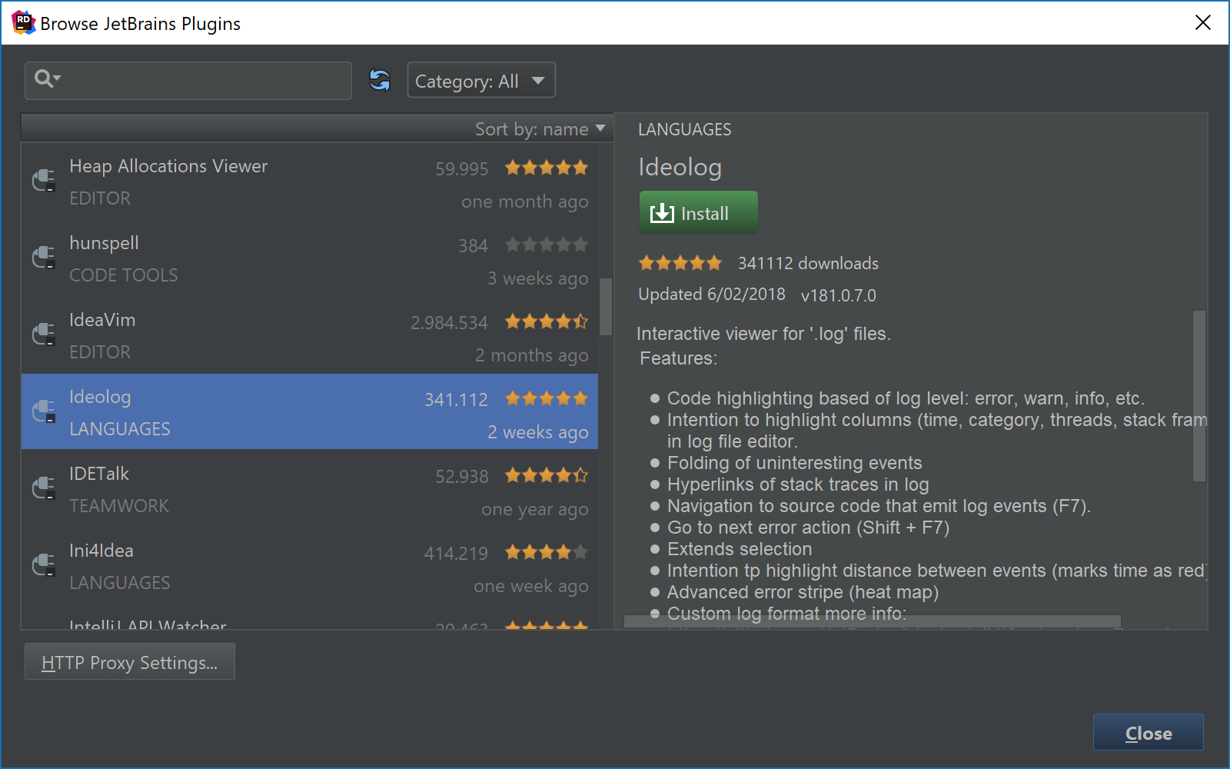Select the Ini4Idea plugin row

[x=310, y=566]
